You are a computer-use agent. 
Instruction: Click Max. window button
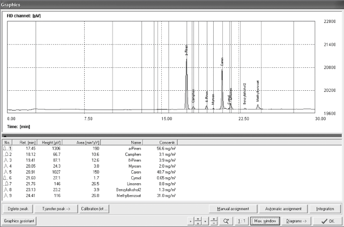(x=265, y=221)
